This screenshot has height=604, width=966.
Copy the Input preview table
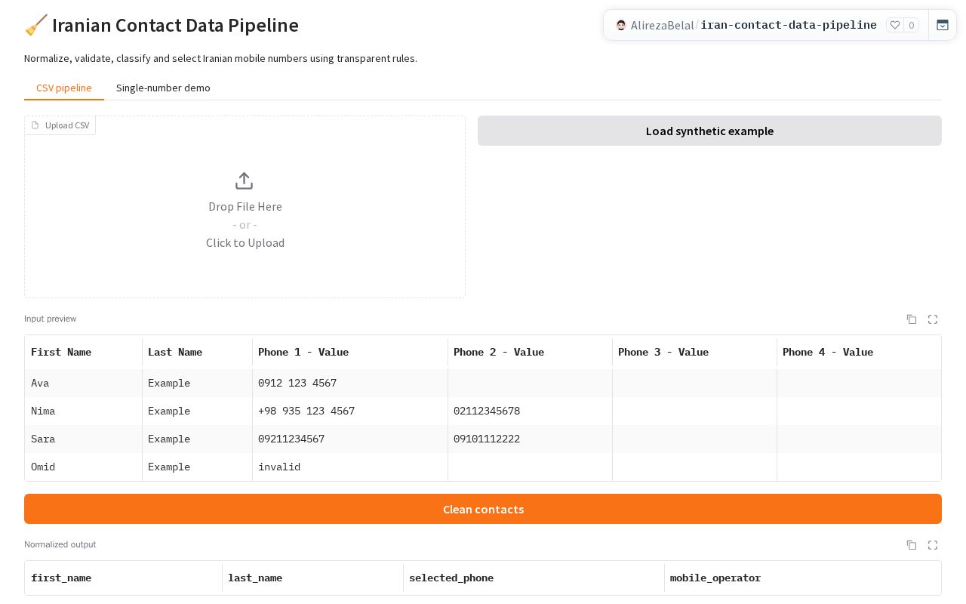(x=912, y=319)
